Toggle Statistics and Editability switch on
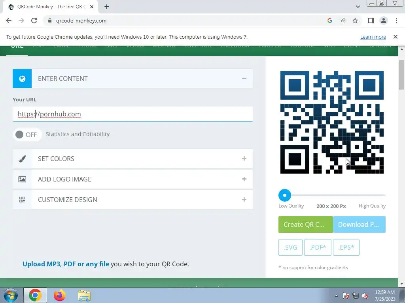Screen dimensions: 405x303 click(27, 135)
